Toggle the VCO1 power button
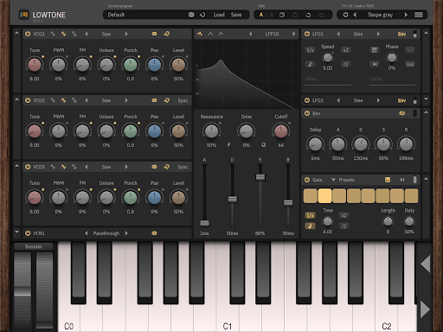The width and height of the screenshot is (443, 332). [28, 34]
